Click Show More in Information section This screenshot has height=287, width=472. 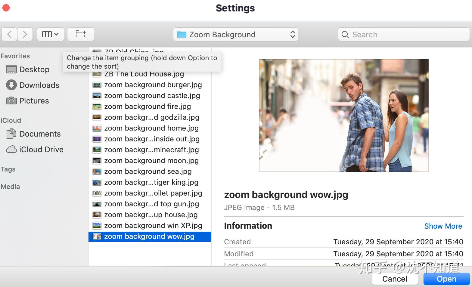[443, 226]
